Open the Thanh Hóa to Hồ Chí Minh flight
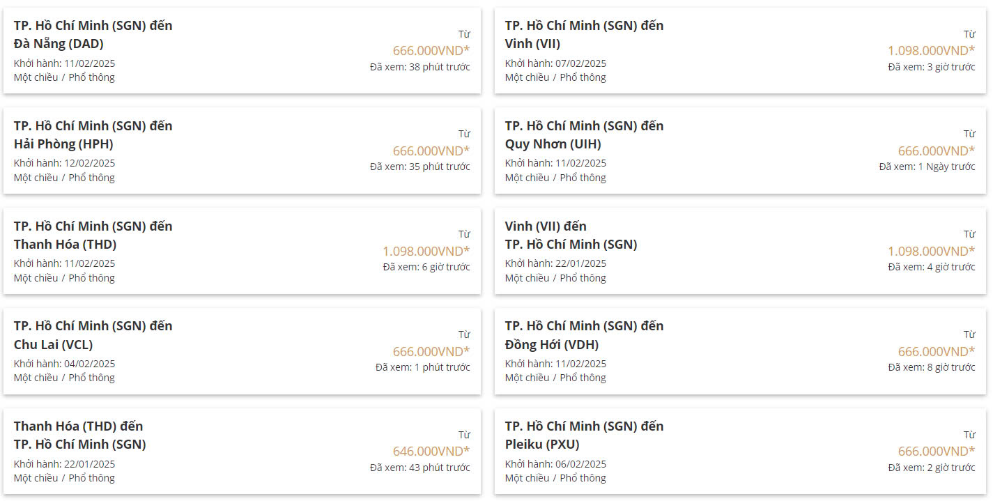The image size is (993, 501). tap(242, 452)
